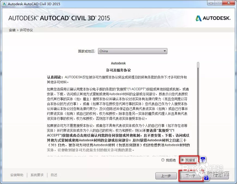This screenshot has width=237, height=184.
Task: Click the 许可协议 breadcrumb text
Action: (26, 30)
